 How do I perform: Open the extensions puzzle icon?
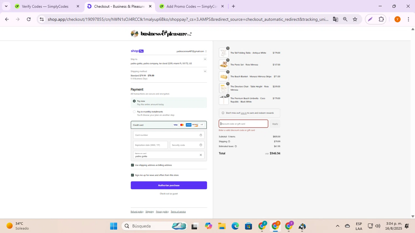click(381, 19)
